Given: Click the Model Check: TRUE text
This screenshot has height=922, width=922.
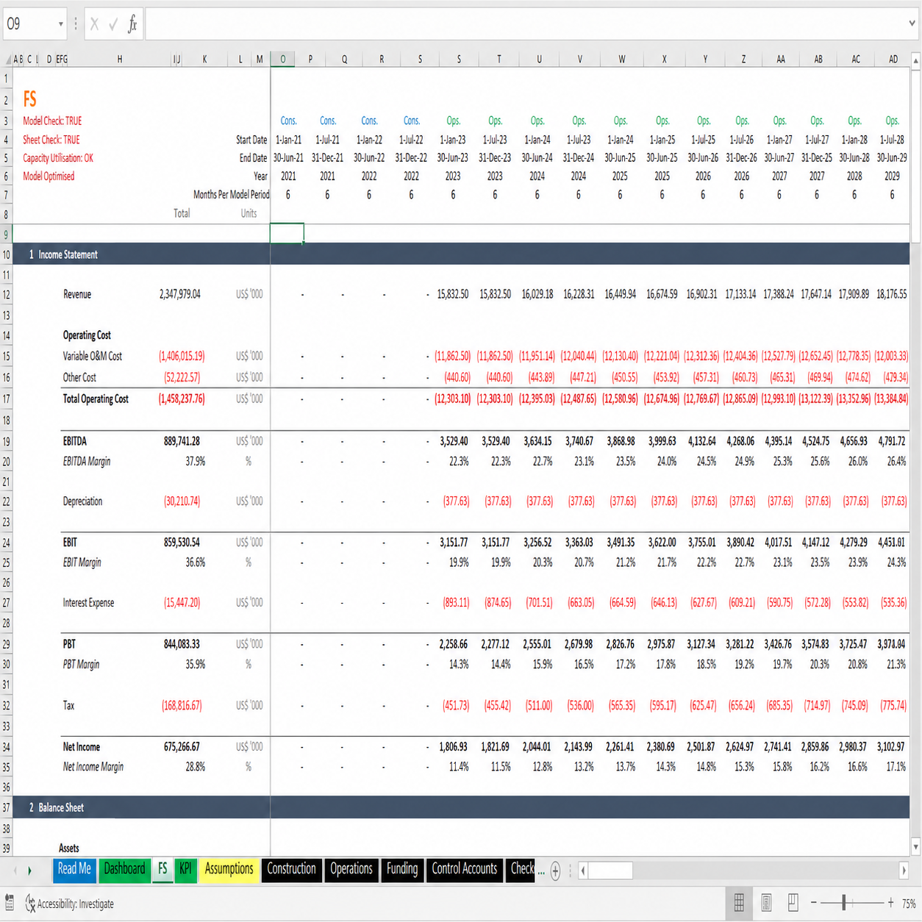Looking at the screenshot, I should (52, 121).
